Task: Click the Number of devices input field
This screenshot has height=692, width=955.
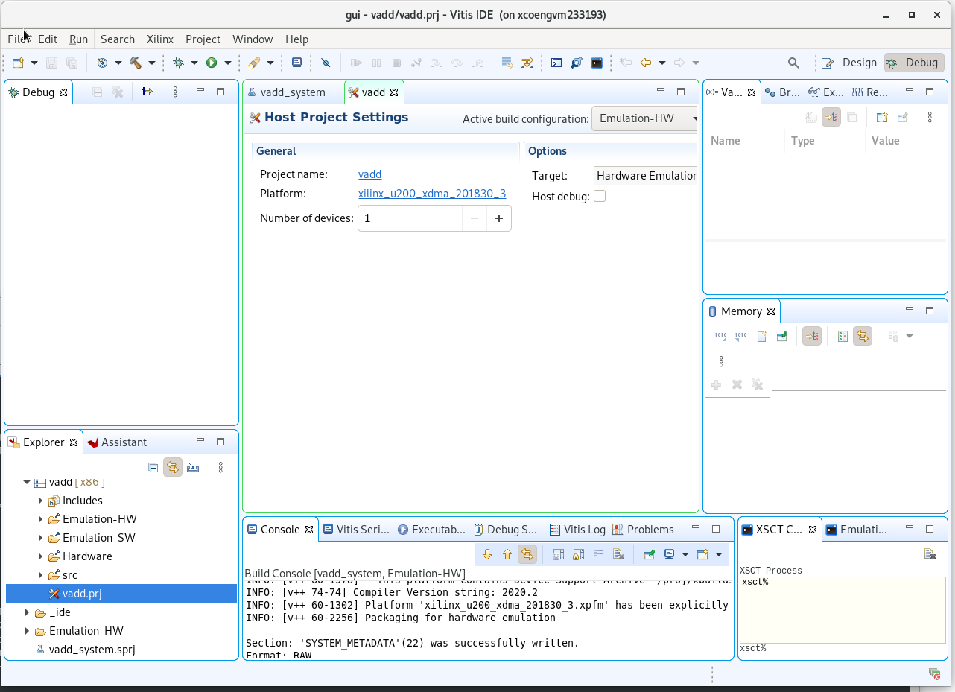Action: [410, 218]
